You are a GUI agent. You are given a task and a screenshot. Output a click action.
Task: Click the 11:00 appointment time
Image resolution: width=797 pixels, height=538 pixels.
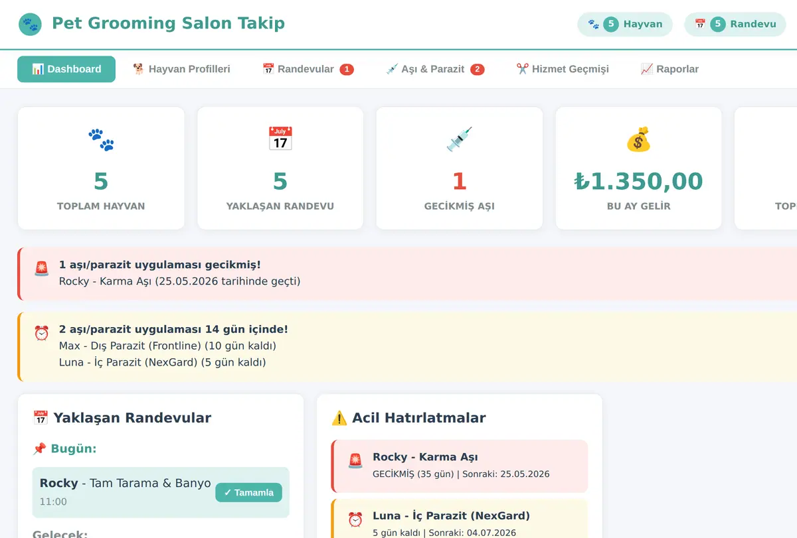[x=53, y=502]
